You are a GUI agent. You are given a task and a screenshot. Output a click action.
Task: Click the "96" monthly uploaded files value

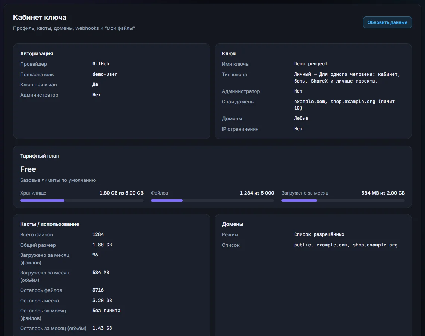[x=95, y=255]
